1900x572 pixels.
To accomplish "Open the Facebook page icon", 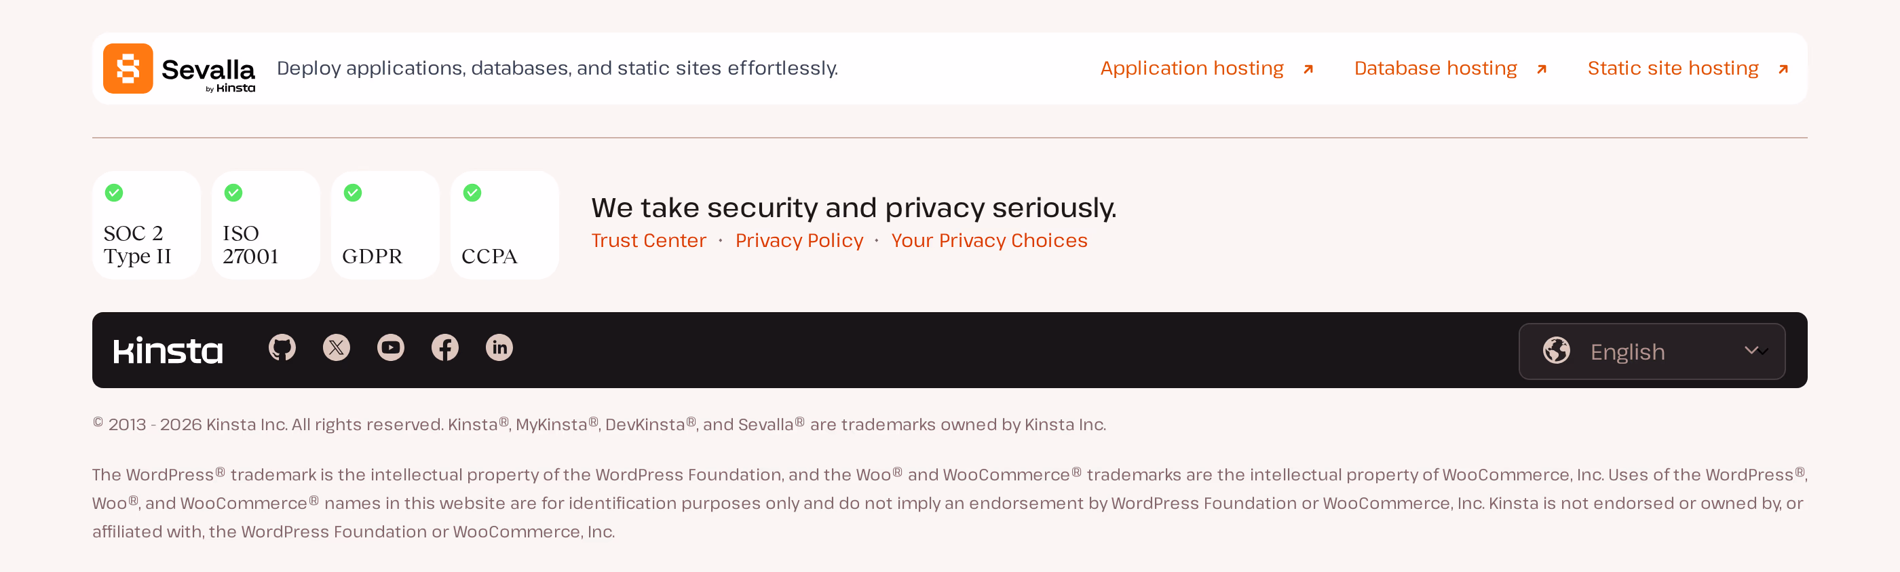I will (x=444, y=347).
